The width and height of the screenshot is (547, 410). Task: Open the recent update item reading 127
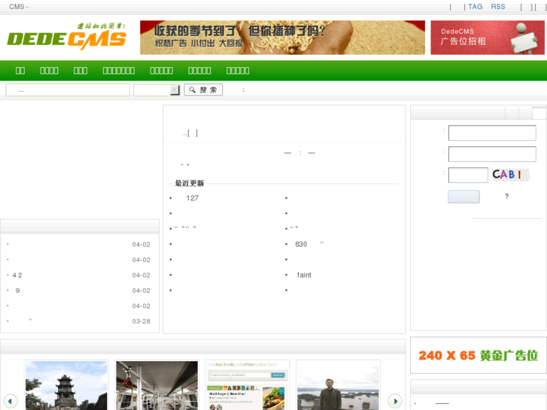pyautogui.click(x=192, y=198)
